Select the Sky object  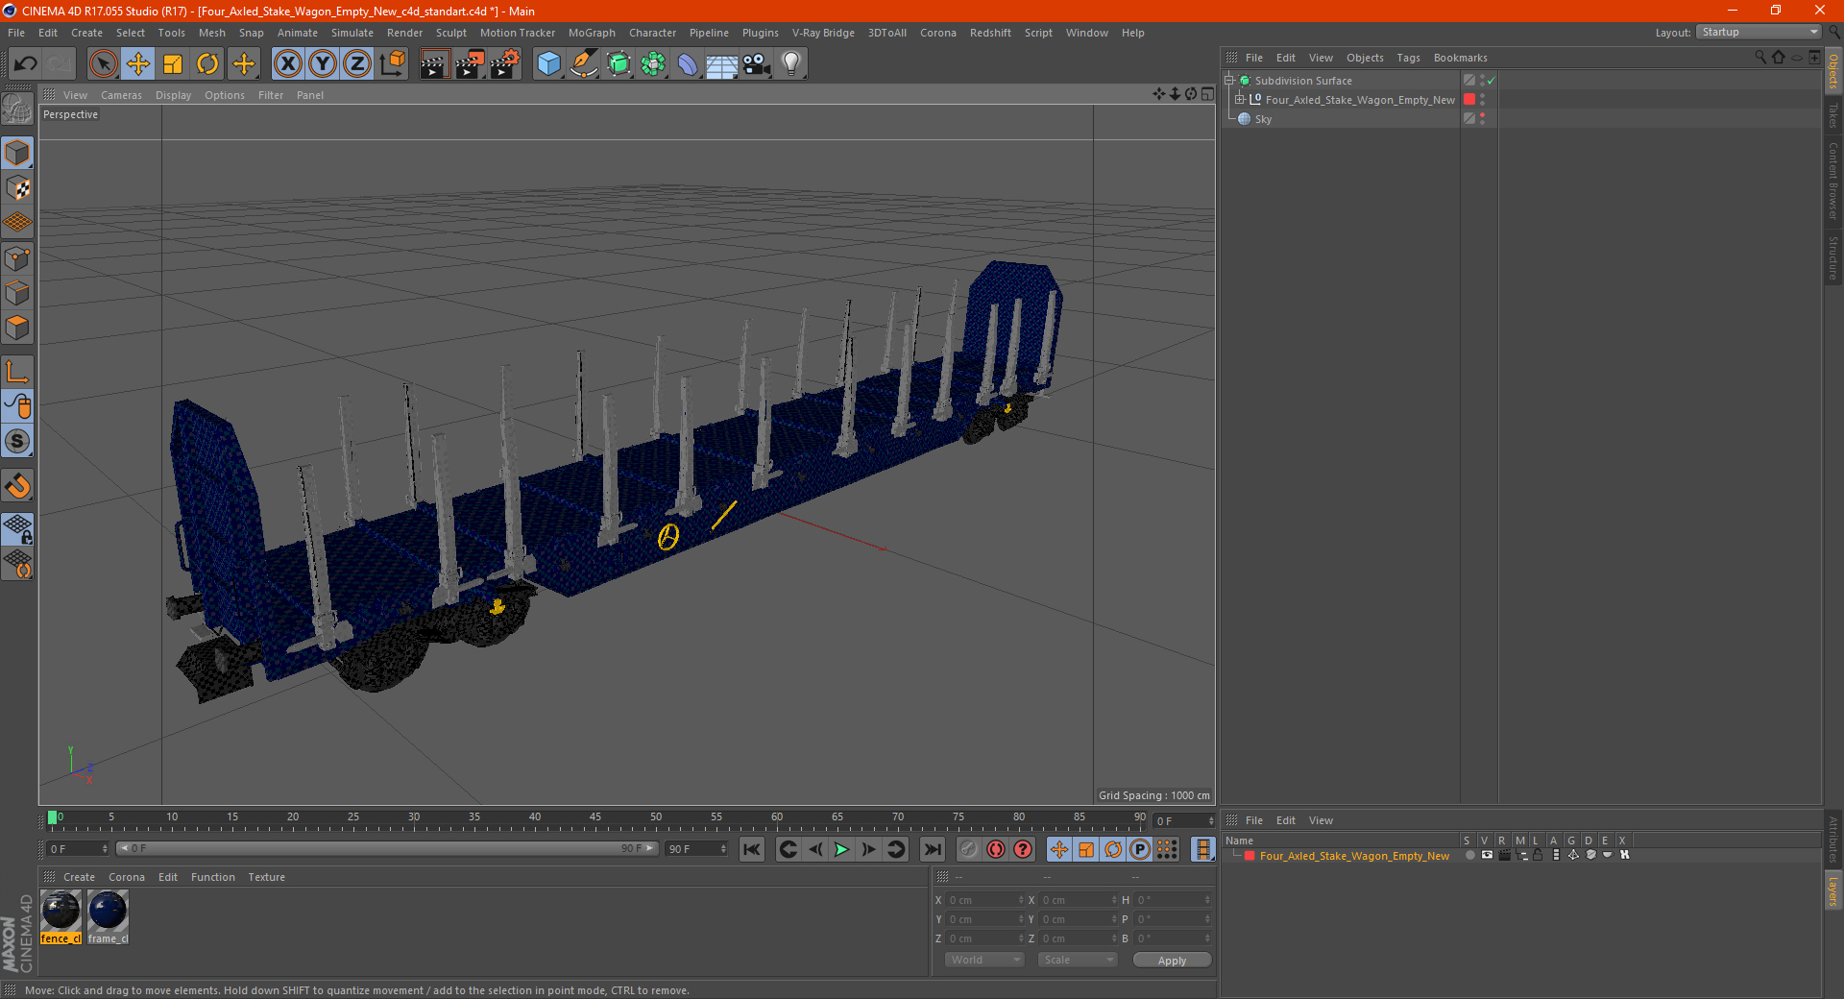pos(1263,119)
